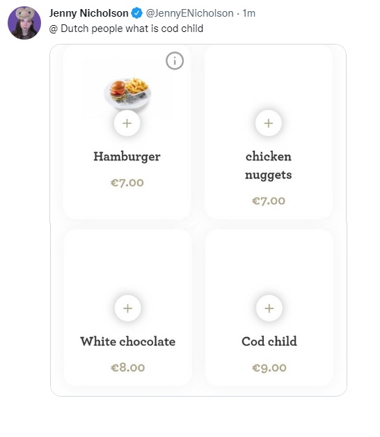Click the blue verified badge
Image resolution: width=380 pixels, height=437 pixels.
[x=136, y=13]
